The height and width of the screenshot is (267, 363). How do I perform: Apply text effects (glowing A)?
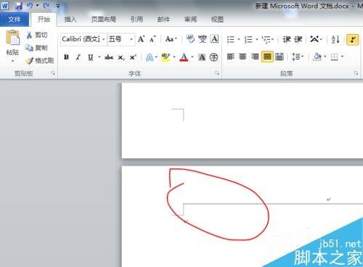coord(150,57)
